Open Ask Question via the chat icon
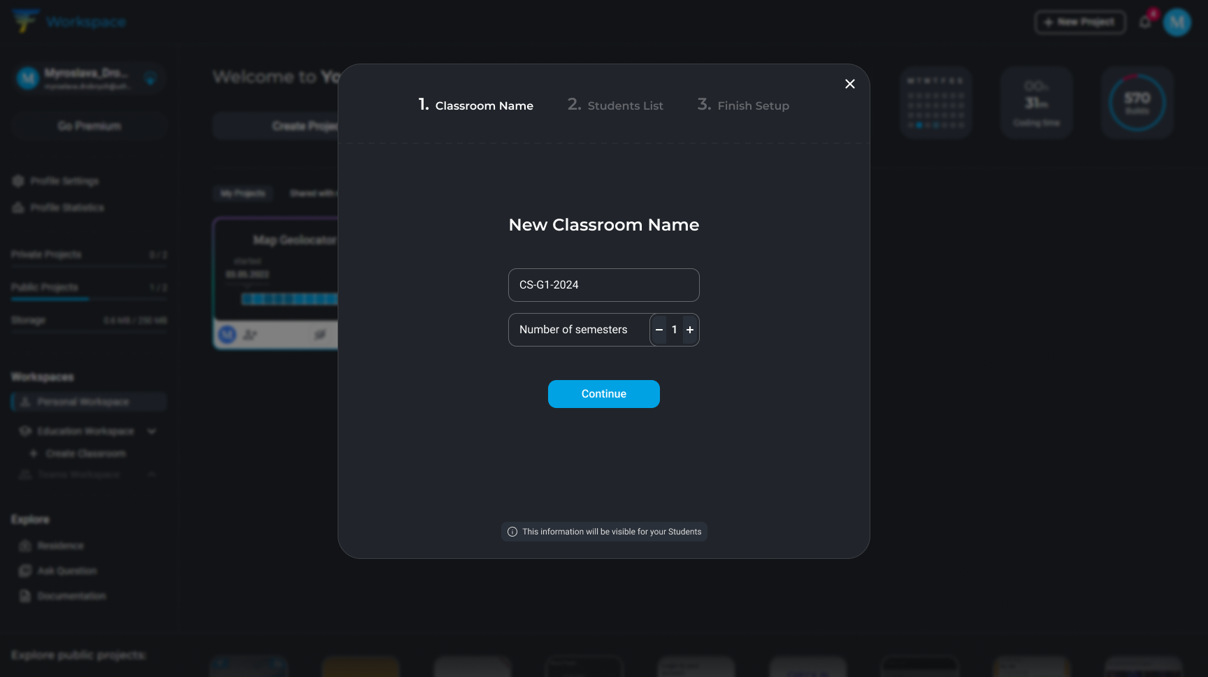 25,571
